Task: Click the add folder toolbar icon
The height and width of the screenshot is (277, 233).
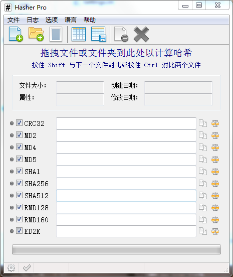Action: pos(36,34)
